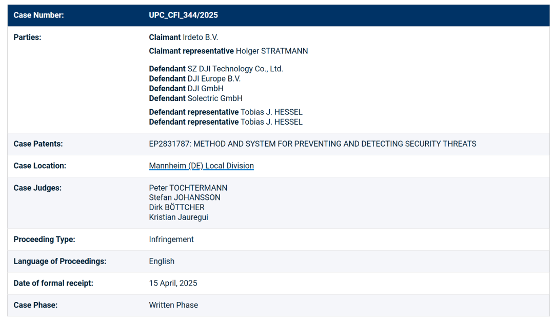Viewport: 554px width, 322px height.
Task: Click defendant SZ DJI Technology Co., Ltd.
Action: coord(235,69)
